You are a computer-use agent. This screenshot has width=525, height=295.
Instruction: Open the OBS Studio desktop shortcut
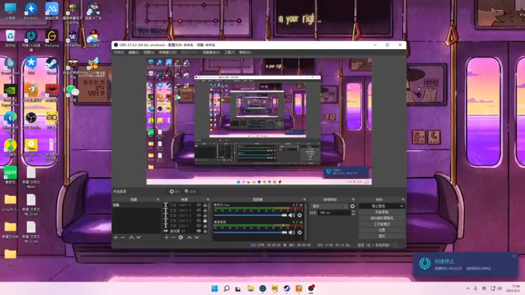(31, 121)
